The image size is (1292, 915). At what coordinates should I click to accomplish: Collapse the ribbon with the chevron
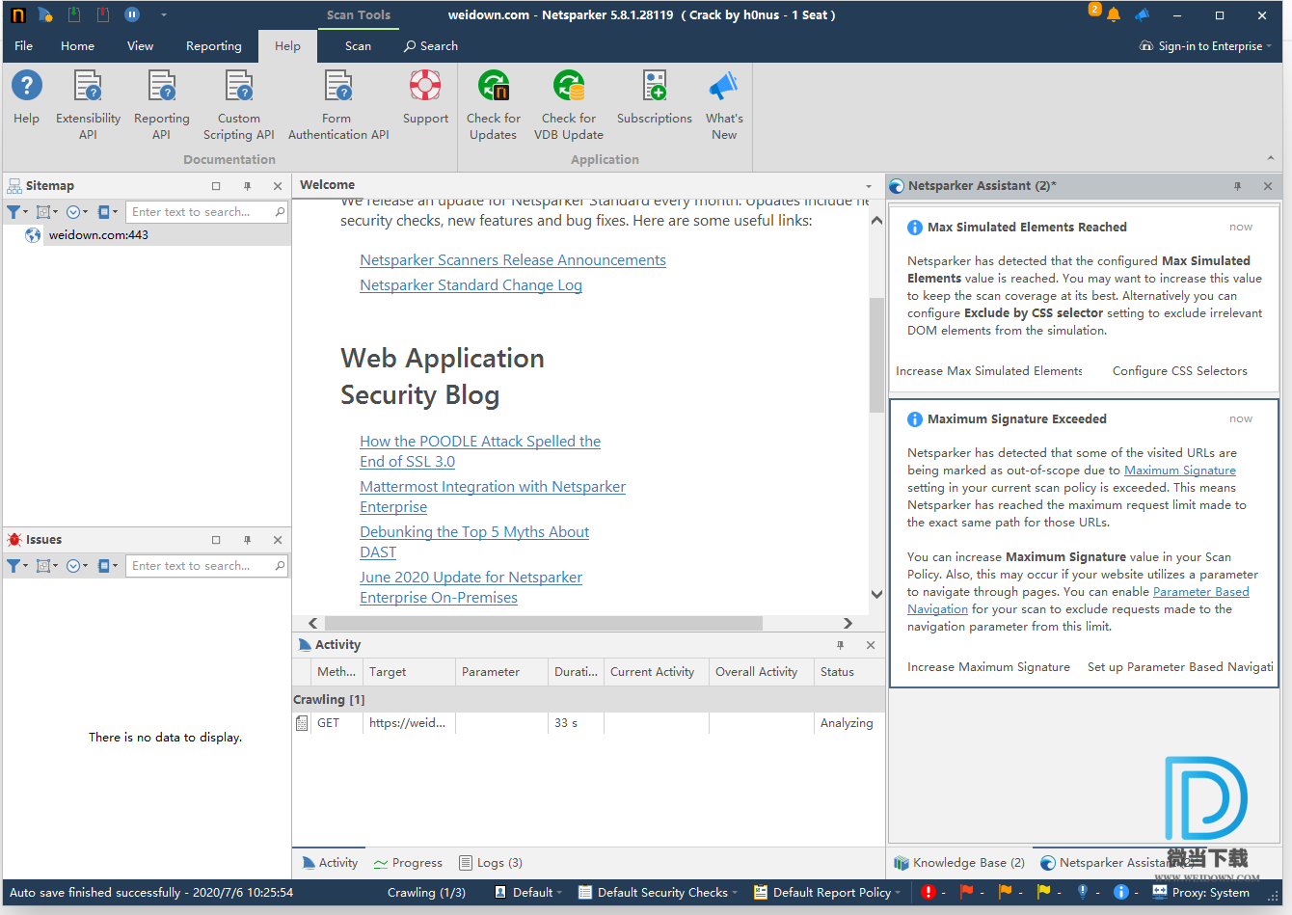click(1270, 158)
